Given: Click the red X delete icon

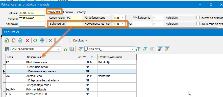Looking at the screenshot, I should [x=27, y=41].
